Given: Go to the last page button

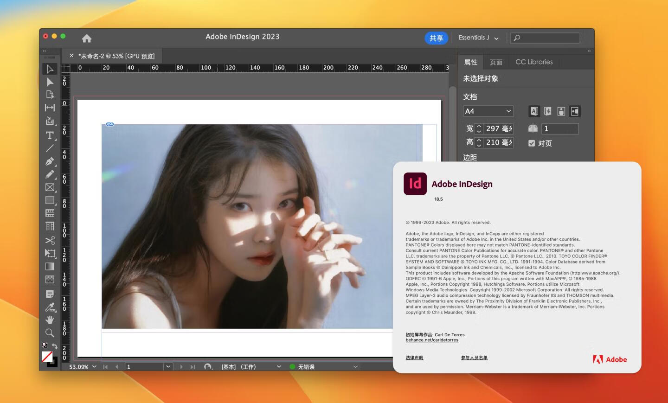Looking at the screenshot, I should tap(193, 367).
